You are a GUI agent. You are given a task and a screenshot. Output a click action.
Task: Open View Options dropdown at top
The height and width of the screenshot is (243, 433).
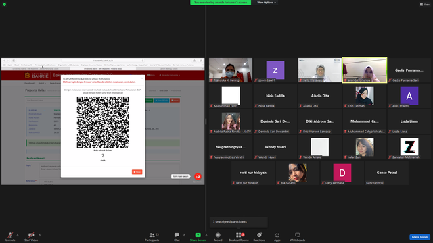coord(267,3)
